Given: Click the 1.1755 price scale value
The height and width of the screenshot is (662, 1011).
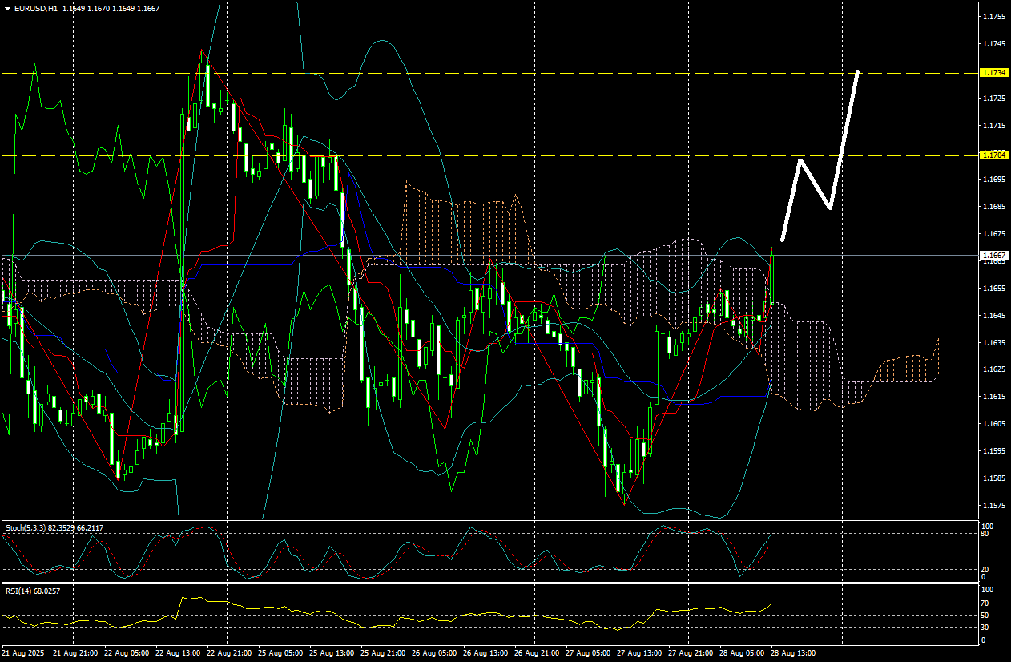Looking at the screenshot, I should [x=993, y=16].
